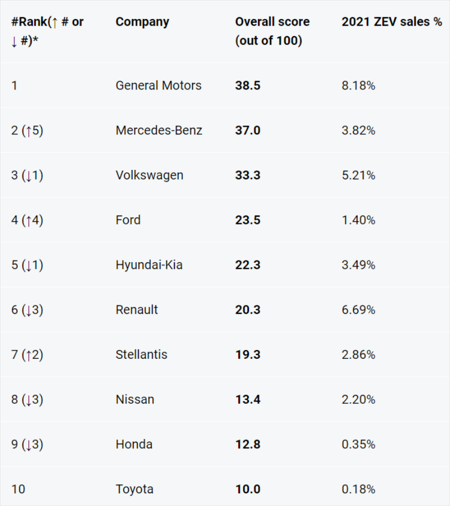Image resolution: width=450 pixels, height=506 pixels.
Task: Click the rank cell showing 9 (↓3)
Action: [x=27, y=444]
